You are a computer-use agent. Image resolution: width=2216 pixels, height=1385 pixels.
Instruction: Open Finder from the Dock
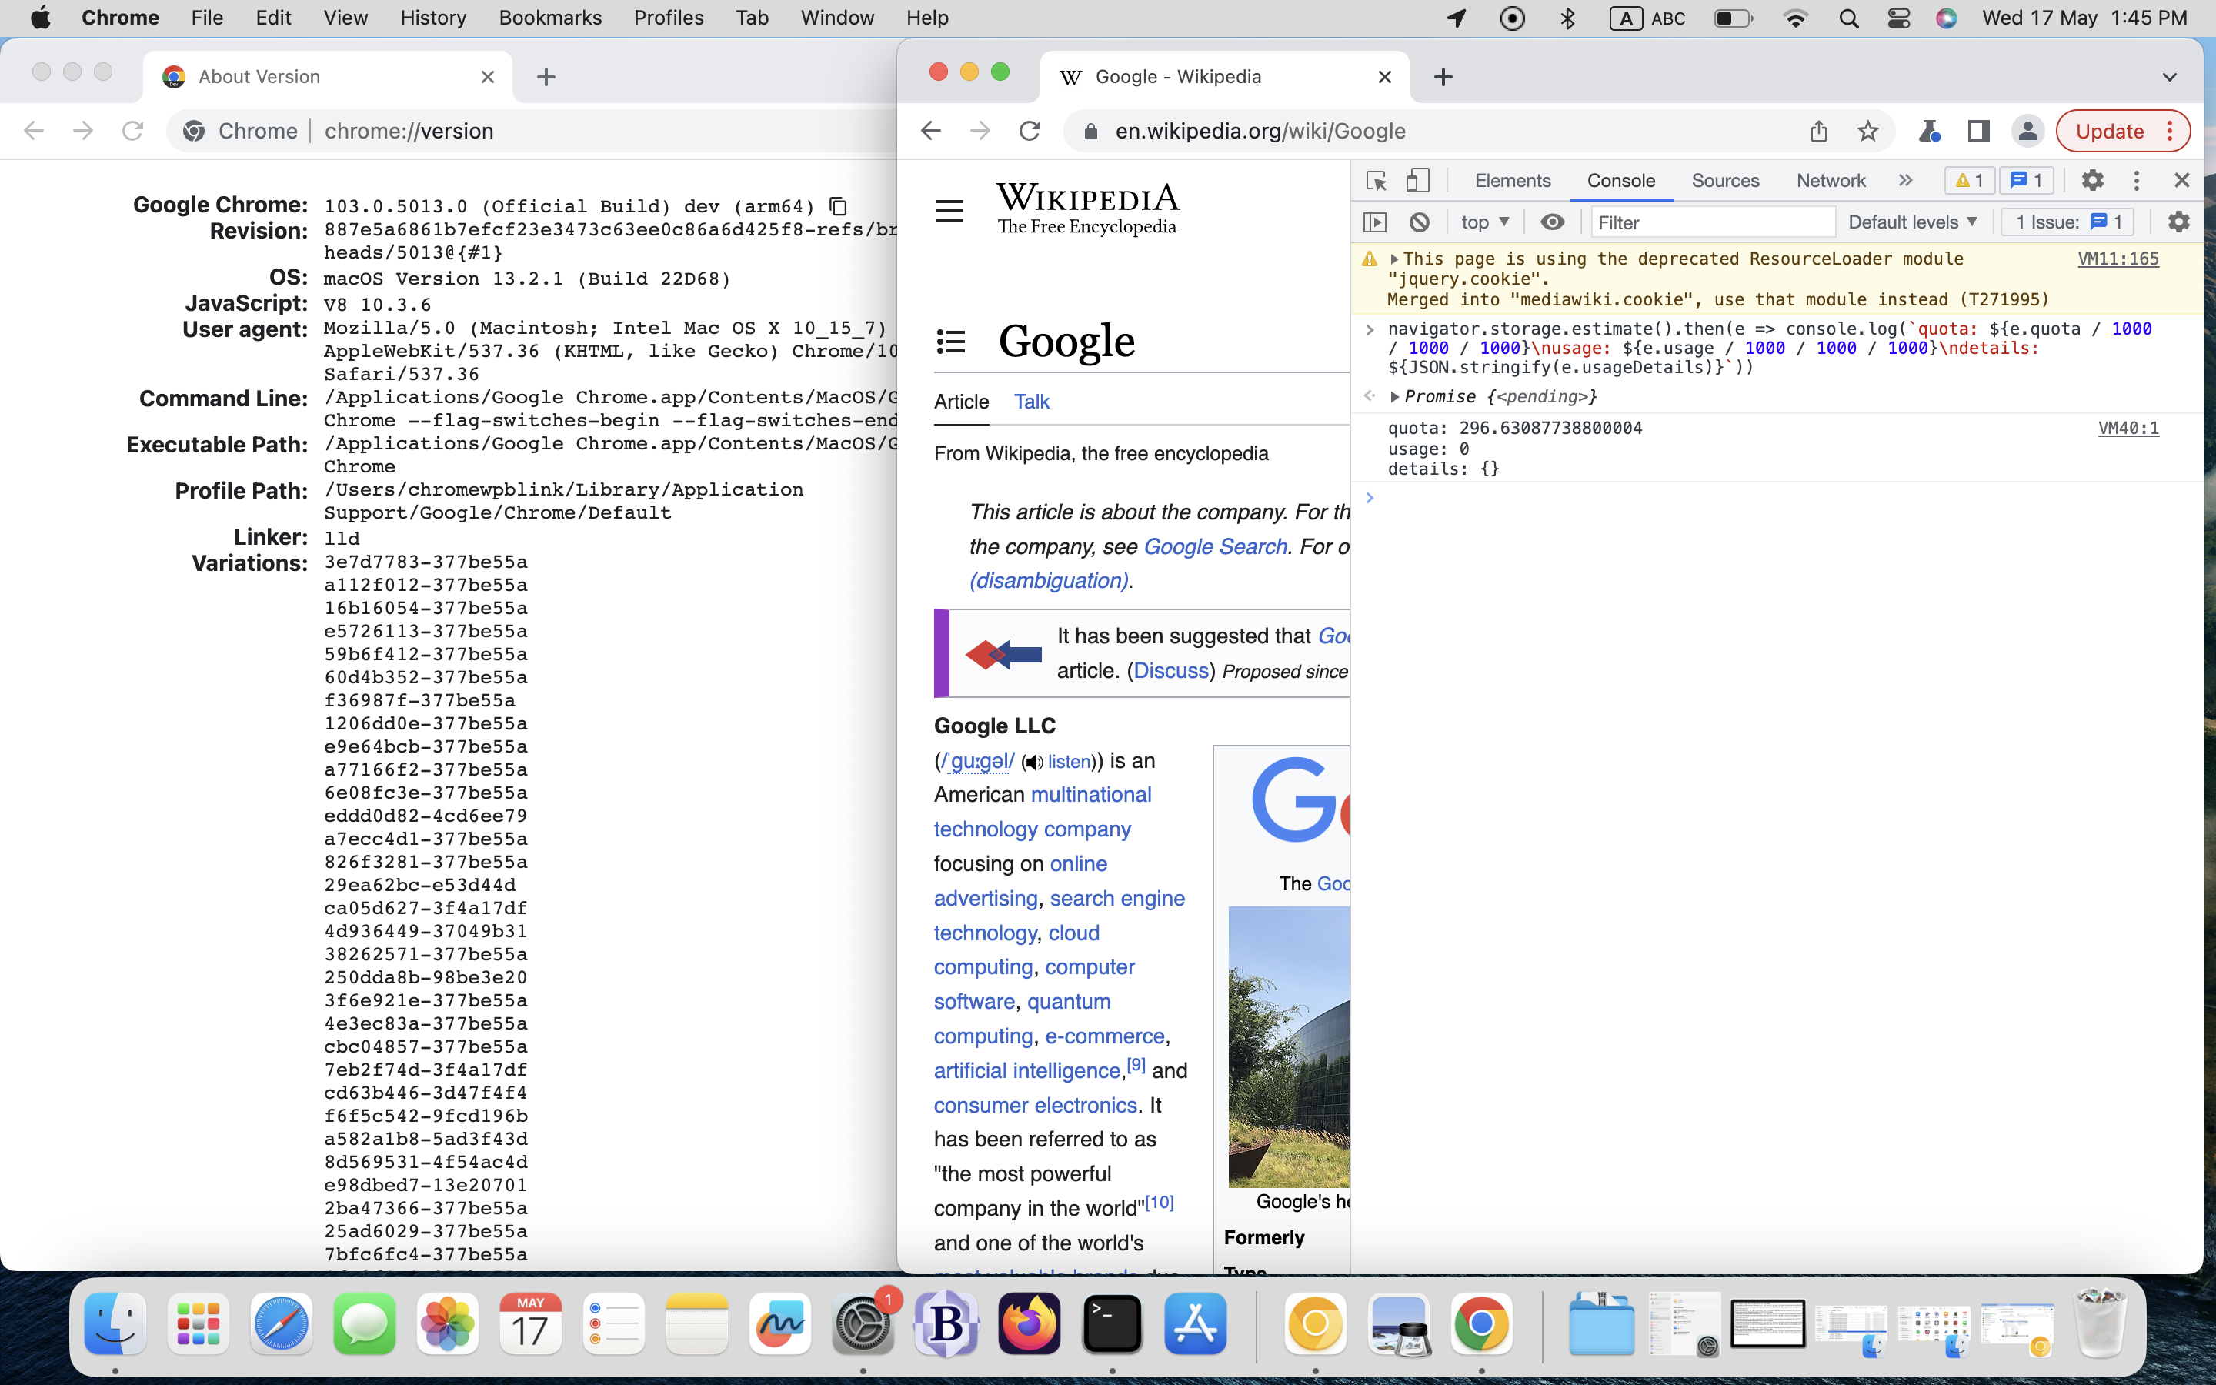(x=115, y=1323)
